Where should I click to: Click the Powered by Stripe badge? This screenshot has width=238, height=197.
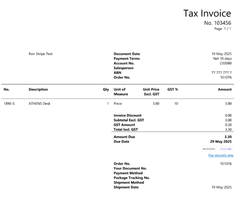(x=226, y=149)
